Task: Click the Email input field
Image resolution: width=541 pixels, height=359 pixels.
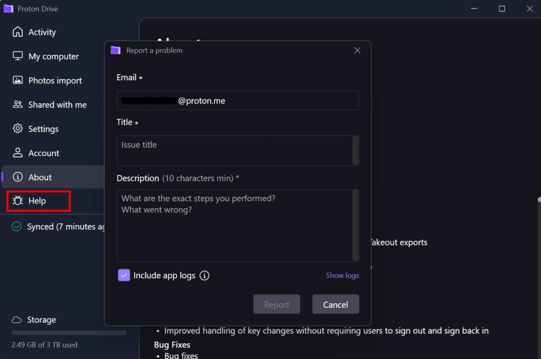Action: 238,101
